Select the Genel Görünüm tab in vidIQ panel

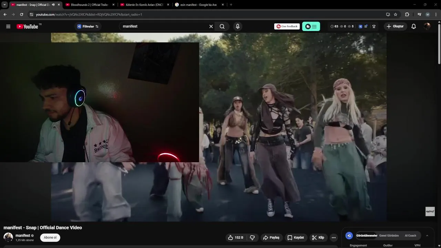(389, 236)
